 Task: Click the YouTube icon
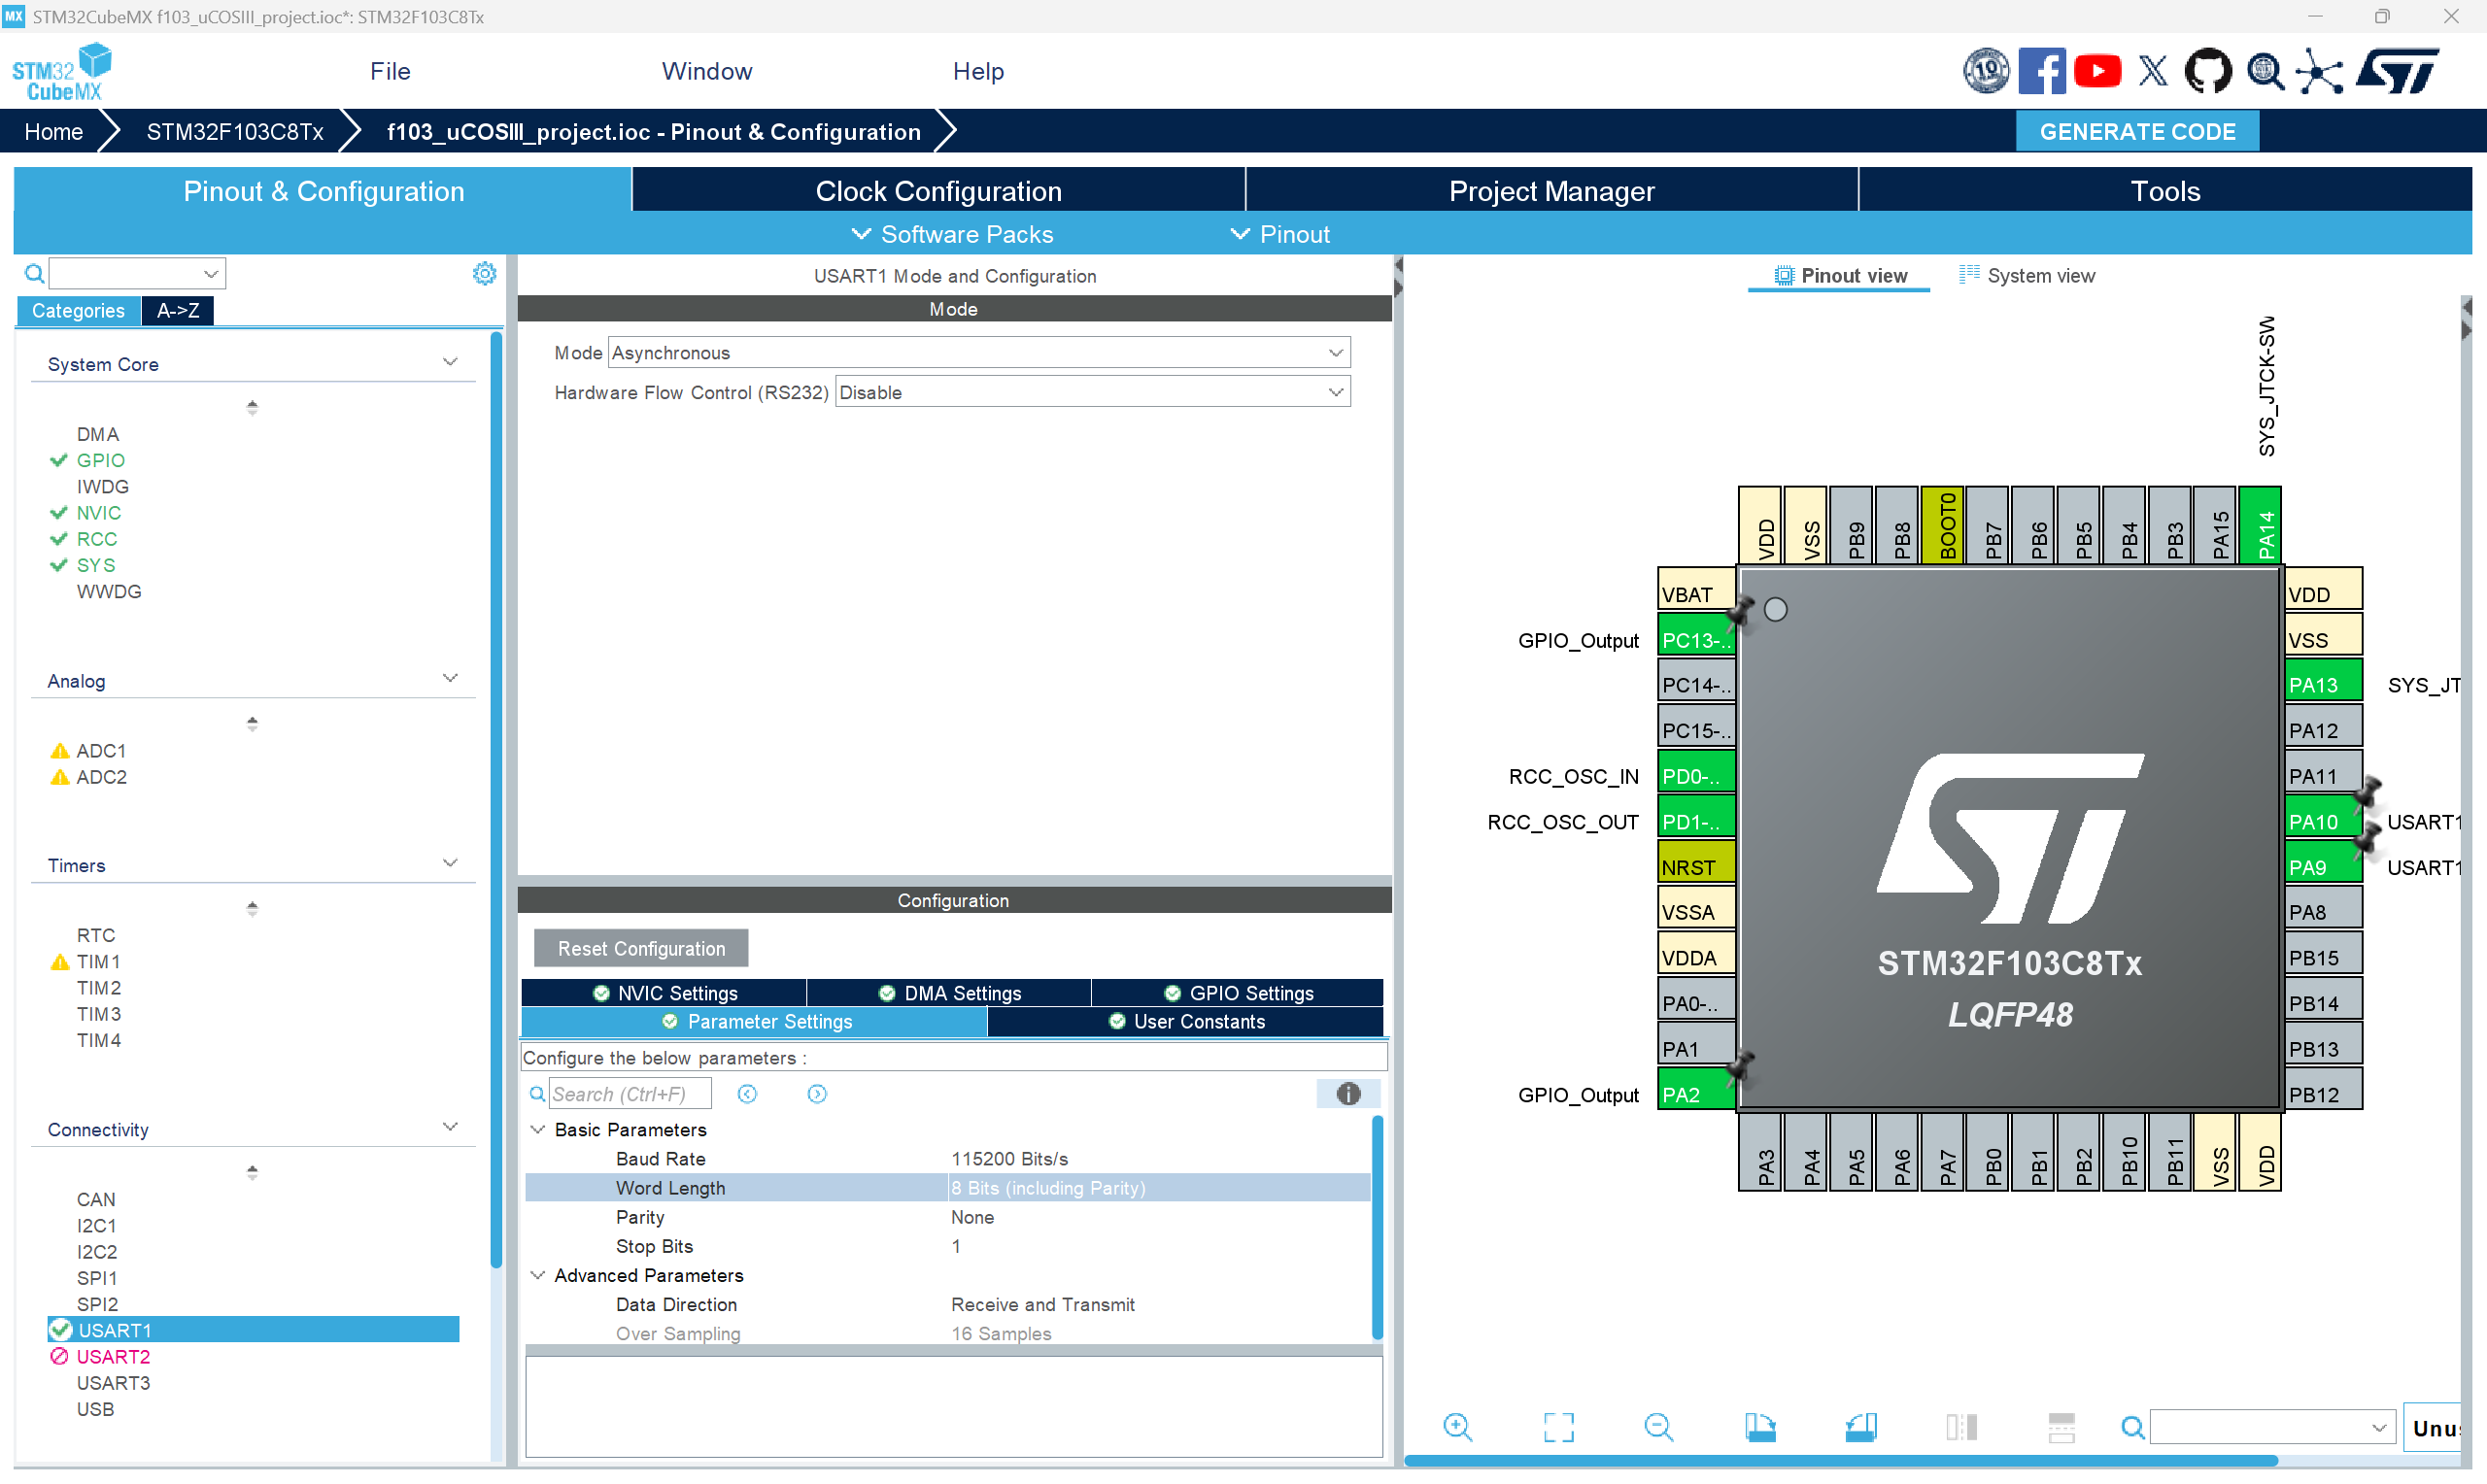tap(2097, 71)
